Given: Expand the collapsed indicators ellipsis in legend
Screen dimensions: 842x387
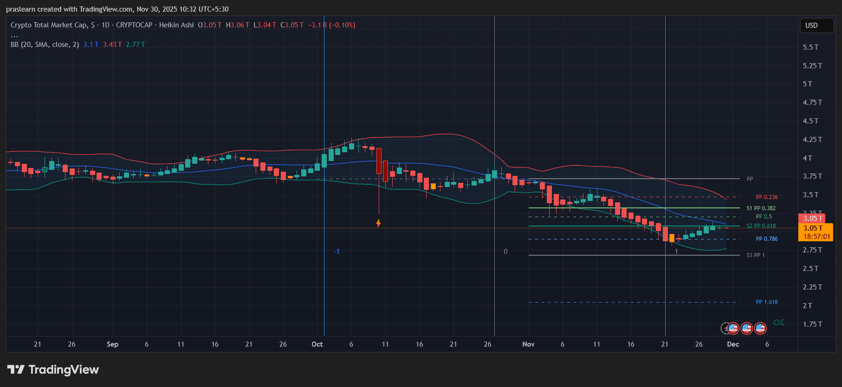Looking at the screenshot, I should (14, 35).
